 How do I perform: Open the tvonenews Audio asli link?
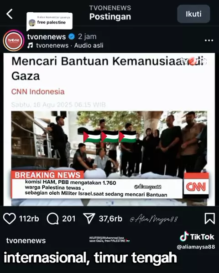[x=70, y=45]
